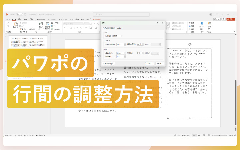The width and height of the screenshot is (240, 150).
Task: Click Cancel (キャンセル) in the dialog
Action: coord(160,64)
